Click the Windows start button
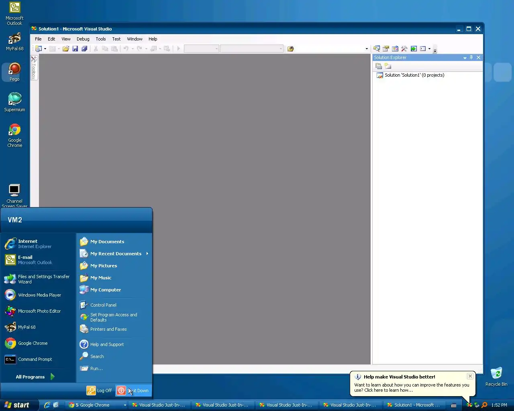Screen dimensions: 514x411 (19, 405)
